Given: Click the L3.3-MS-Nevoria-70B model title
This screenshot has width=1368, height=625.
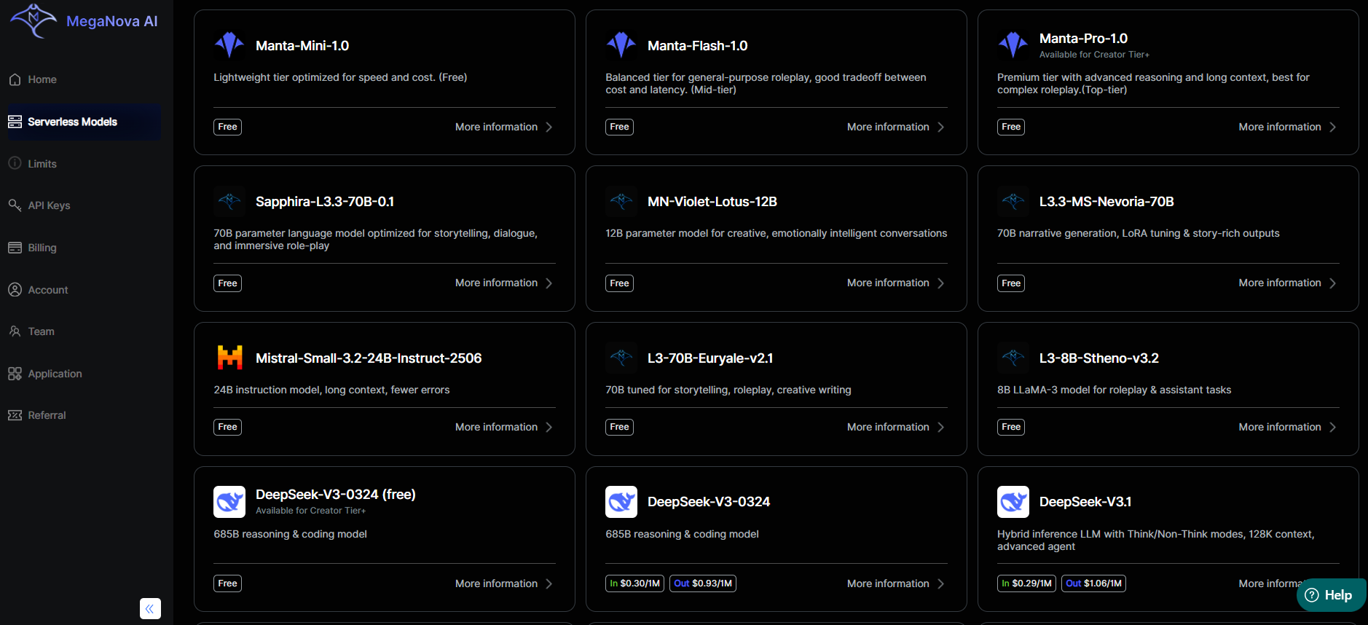Looking at the screenshot, I should [x=1106, y=202].
